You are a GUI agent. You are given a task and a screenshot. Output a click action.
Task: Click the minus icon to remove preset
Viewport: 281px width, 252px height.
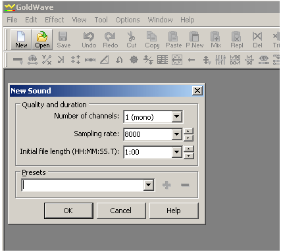point(185,185)
